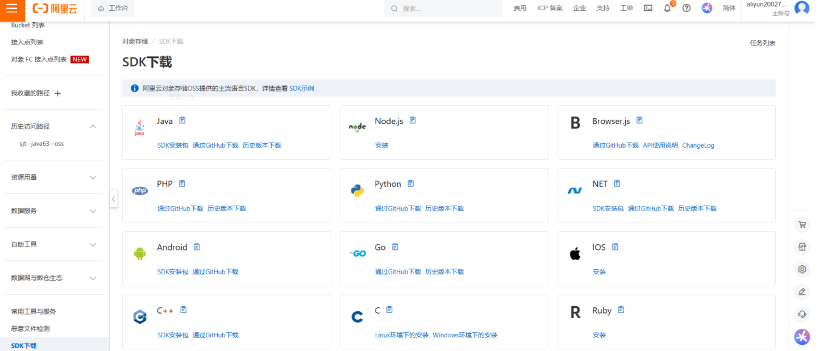Expand the 自助工具 section
This screenshot has height=351, width=819.
coord(93,244)
